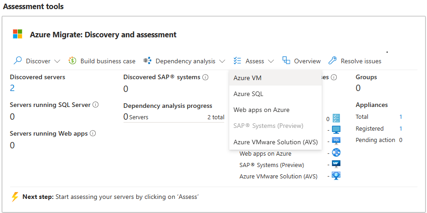Click Assess toolbar label
Screen dimensions: 427x213
point(255,61)
